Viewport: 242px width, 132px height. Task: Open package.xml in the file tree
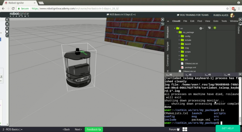pyautogui.click(x=190, y=67)
